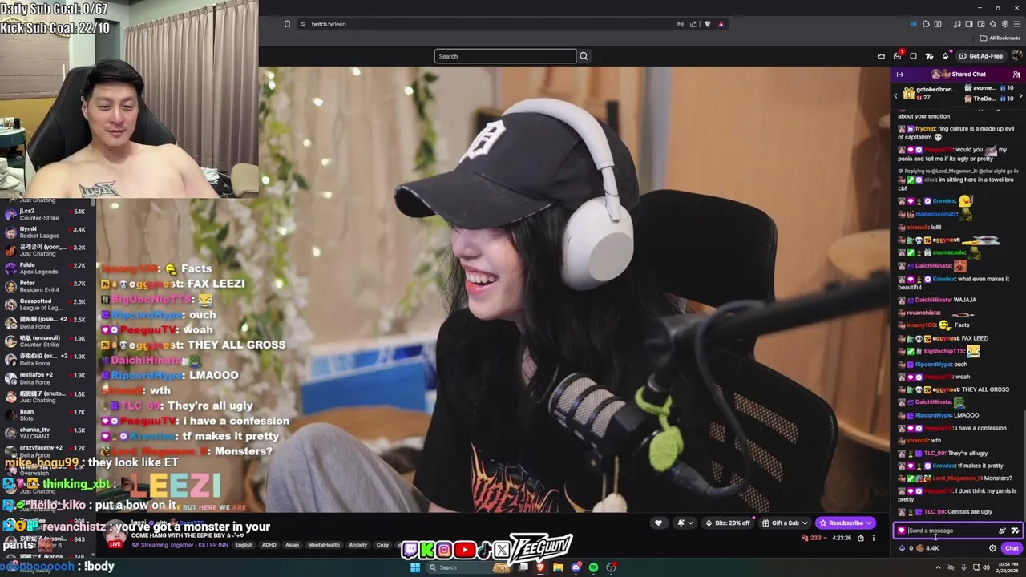The height and width of the screenshot is (577, 1026).
Task: Open the chat community users icon
Action: point(1016,75)
